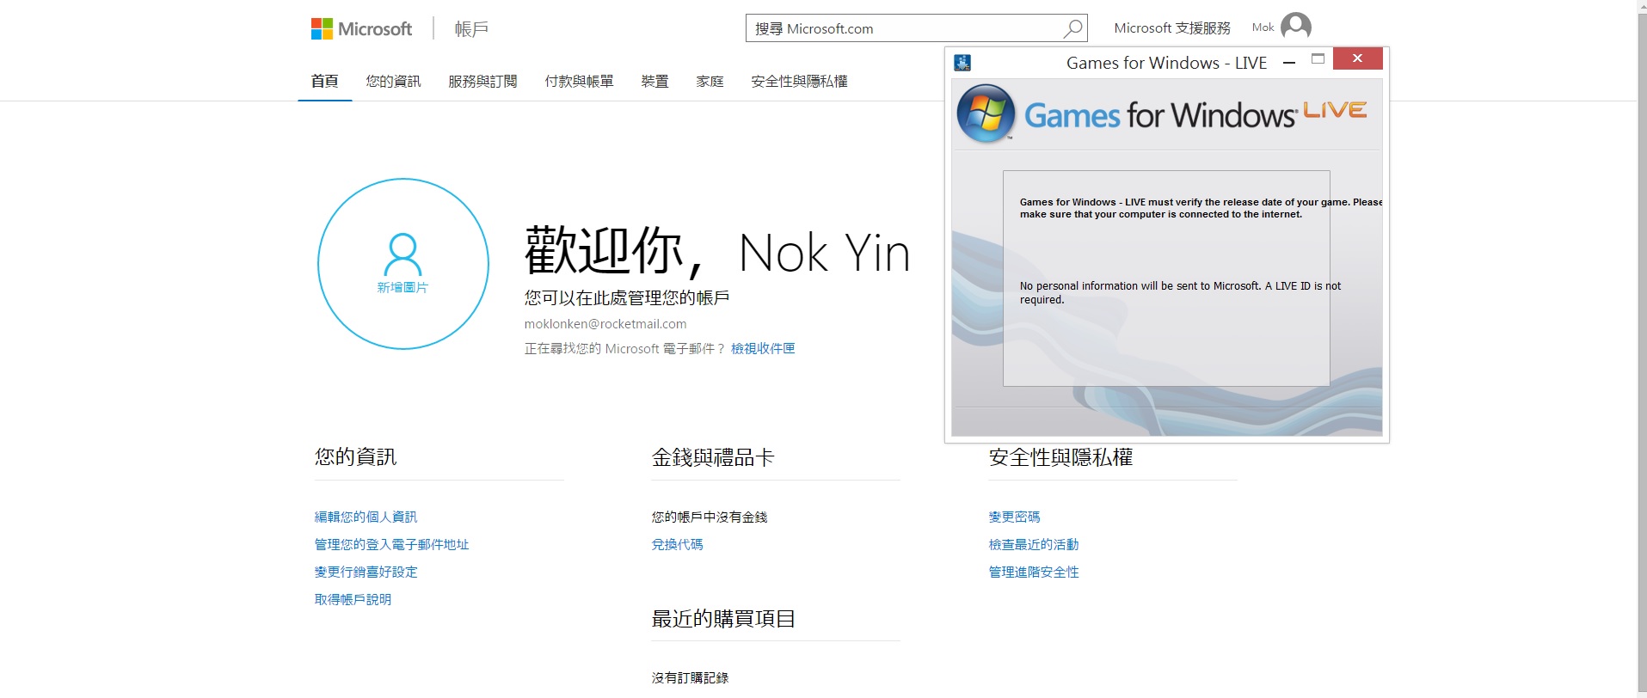1647x698 pixels.
Task: Open Microsoft 支援服務 link
Action: tap(1172, 28)
